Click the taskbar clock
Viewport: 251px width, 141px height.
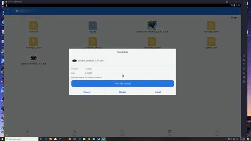pos(243,139)
